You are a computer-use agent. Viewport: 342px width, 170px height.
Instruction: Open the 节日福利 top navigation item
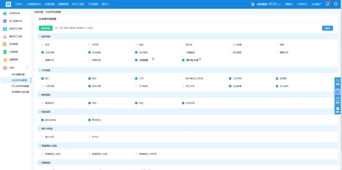93,4
